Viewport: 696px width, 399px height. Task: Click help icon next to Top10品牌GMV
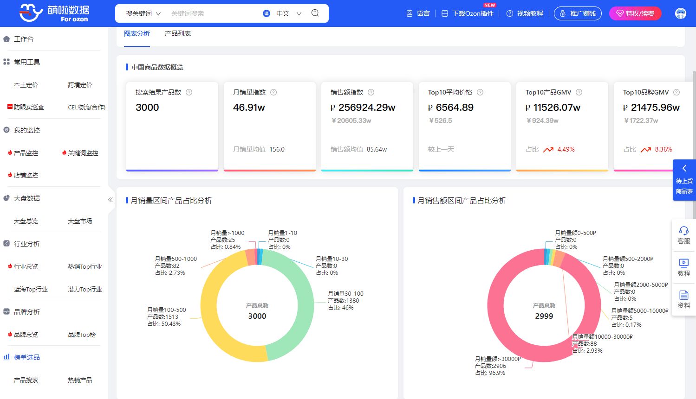(x=676, y=92)
